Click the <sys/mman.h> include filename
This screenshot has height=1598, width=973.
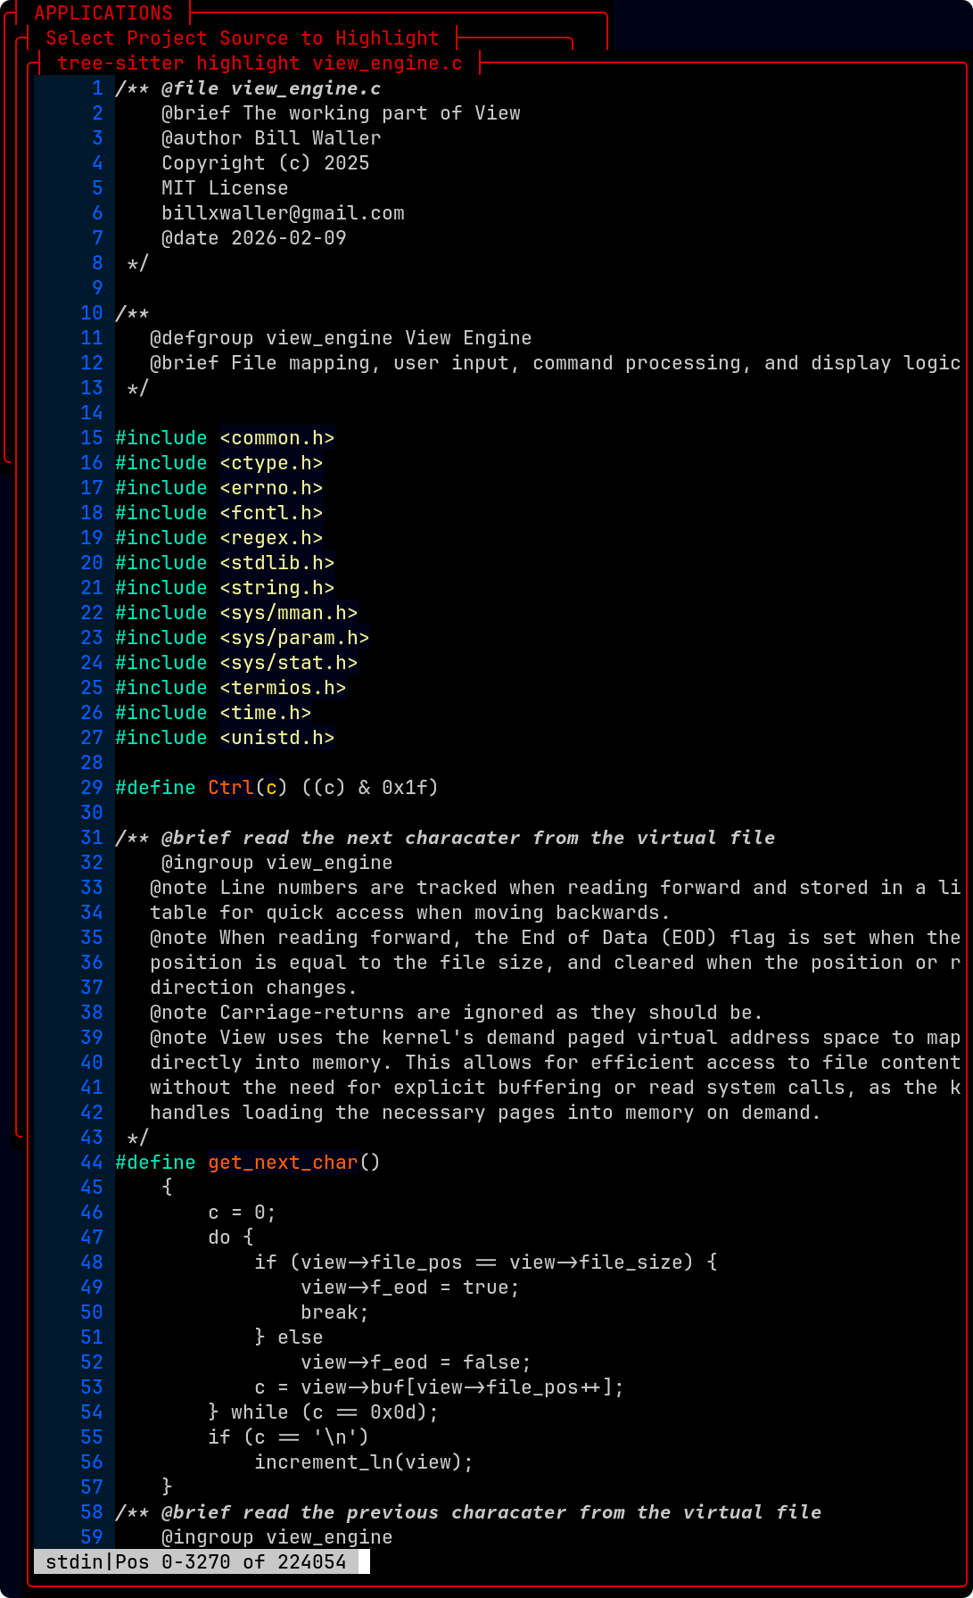coord(288,613)
